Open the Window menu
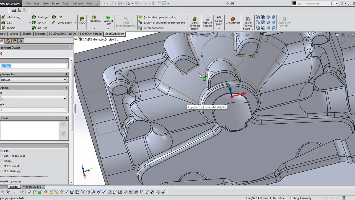Image resolution: width=355 pixels, height=200 pixels. tap(78, 4)
